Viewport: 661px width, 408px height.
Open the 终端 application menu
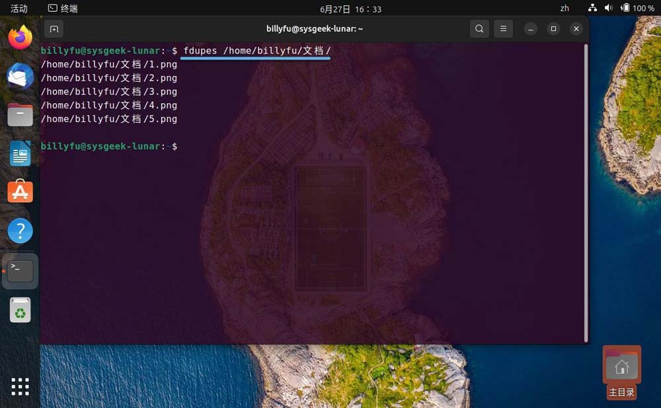point(62,8)
